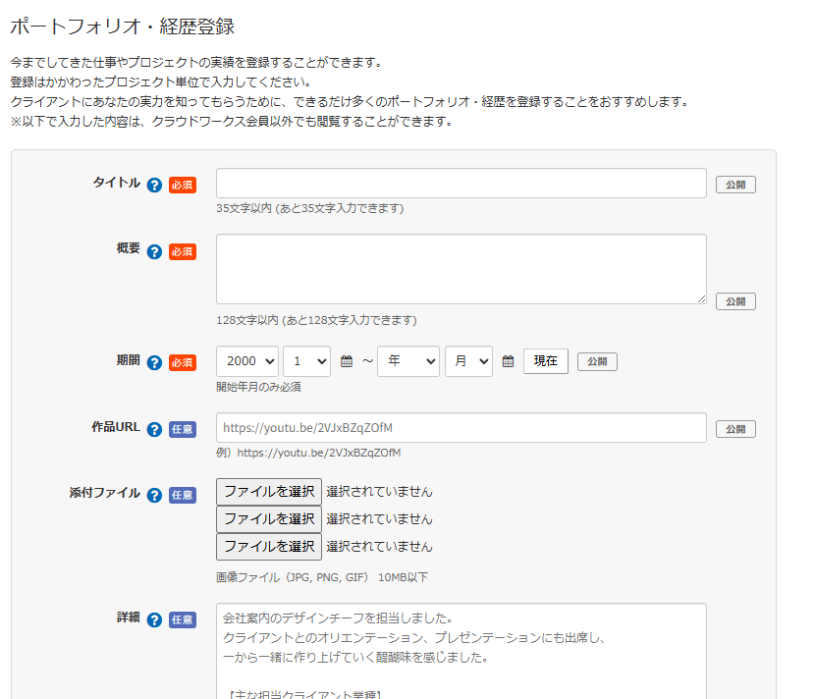Expand the end 年 dropdown
The width and height of the screenshot is (814, 699).
[x=408, y=361]
